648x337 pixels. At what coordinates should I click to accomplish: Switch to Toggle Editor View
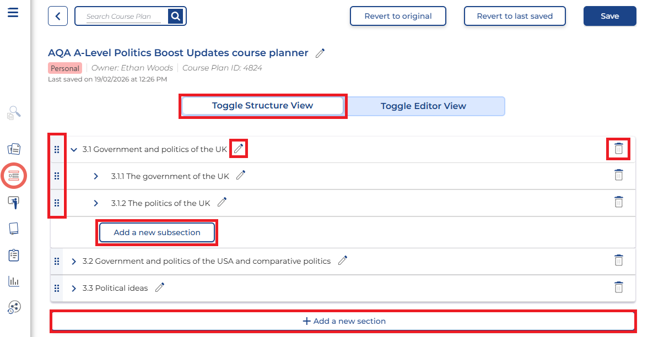(423, 106)
